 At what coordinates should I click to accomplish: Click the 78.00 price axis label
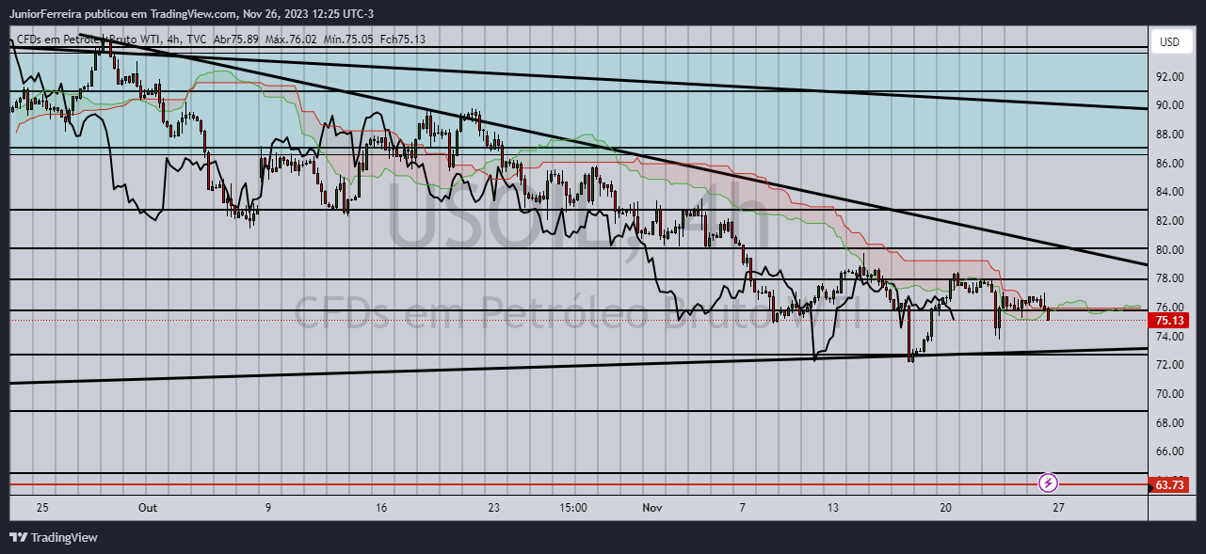[1169, 278]
